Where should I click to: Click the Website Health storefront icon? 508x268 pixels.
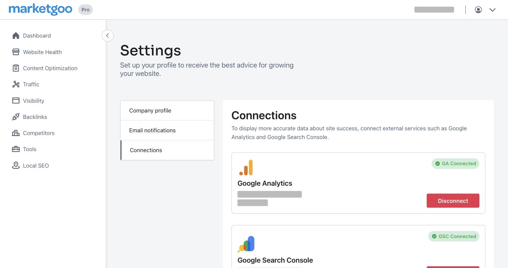pyautogui.click(x=16, y=52)
